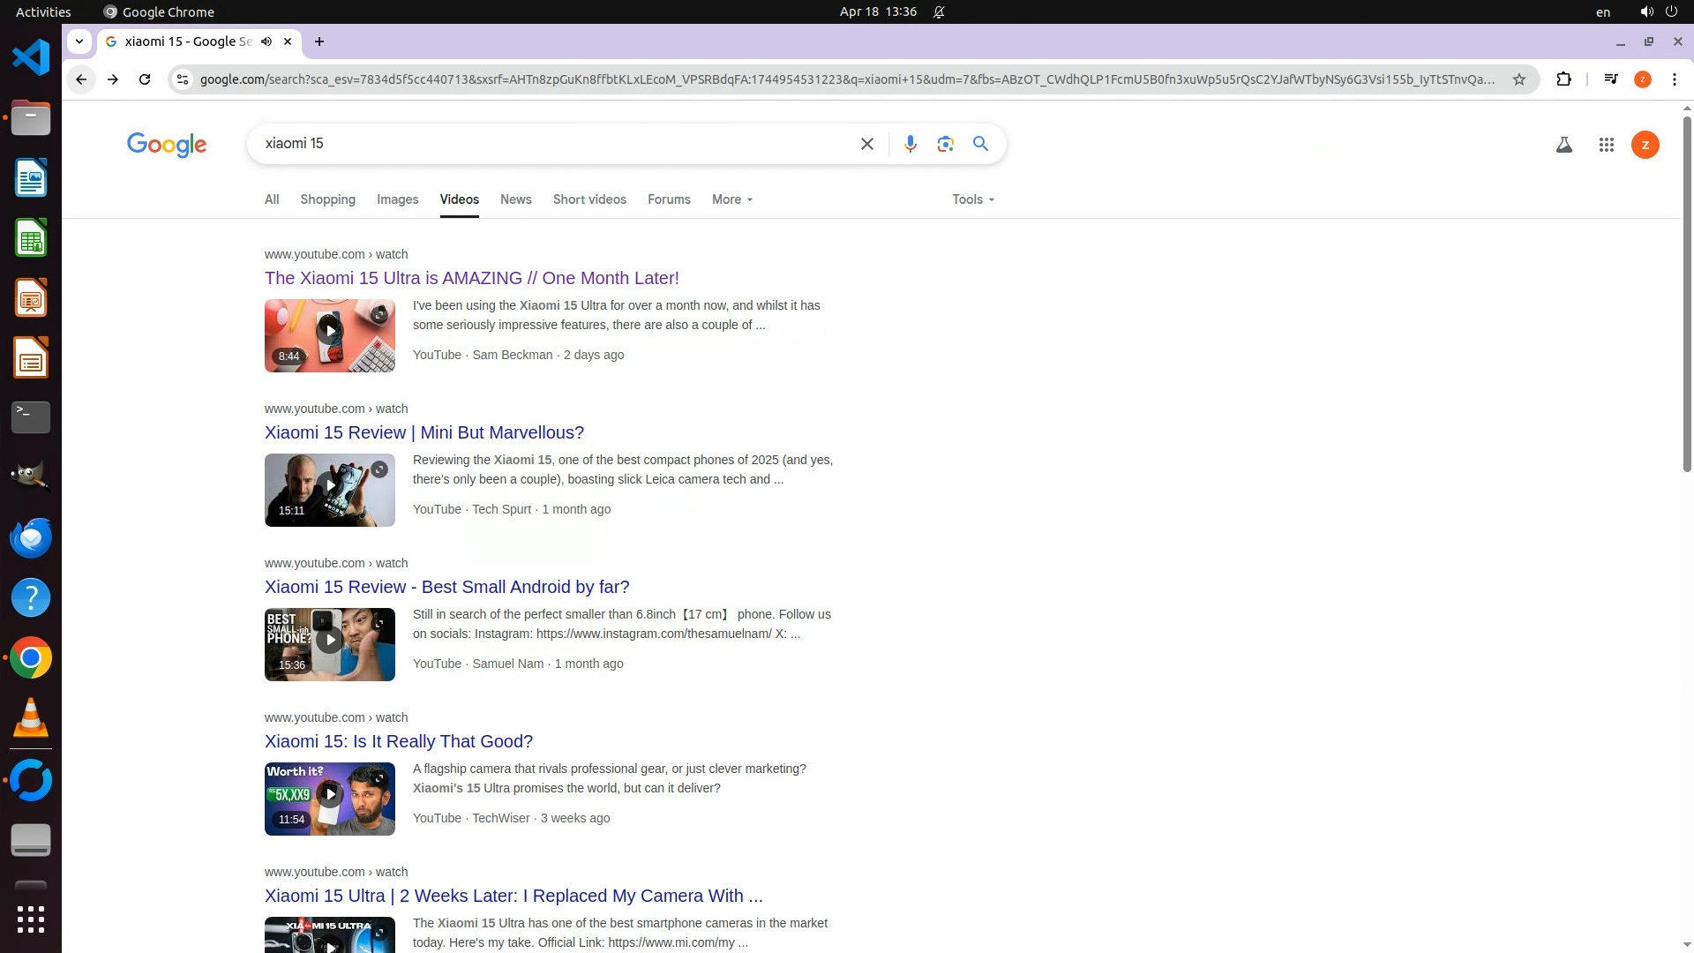Open the system volume indicator
The width and height of the screenshot is (1694, 953).
click(1645, 11)
